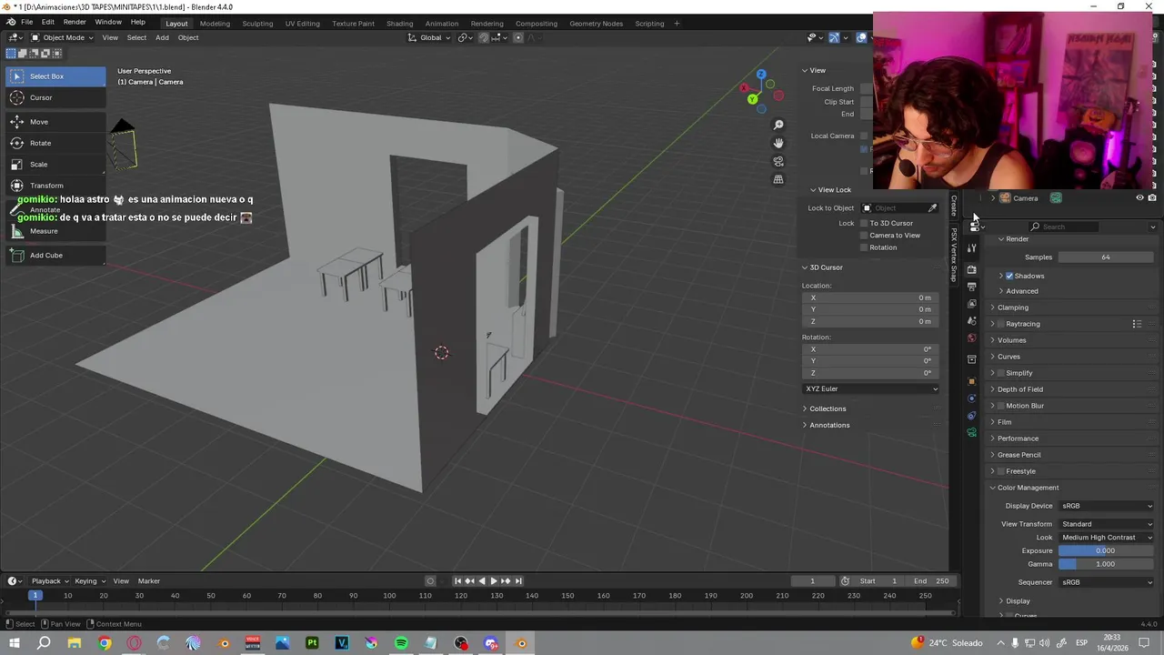1164x655 pixels.
Task: Open the Render properties tab icon
Action: pyautogui.click(x=972, y=269)
